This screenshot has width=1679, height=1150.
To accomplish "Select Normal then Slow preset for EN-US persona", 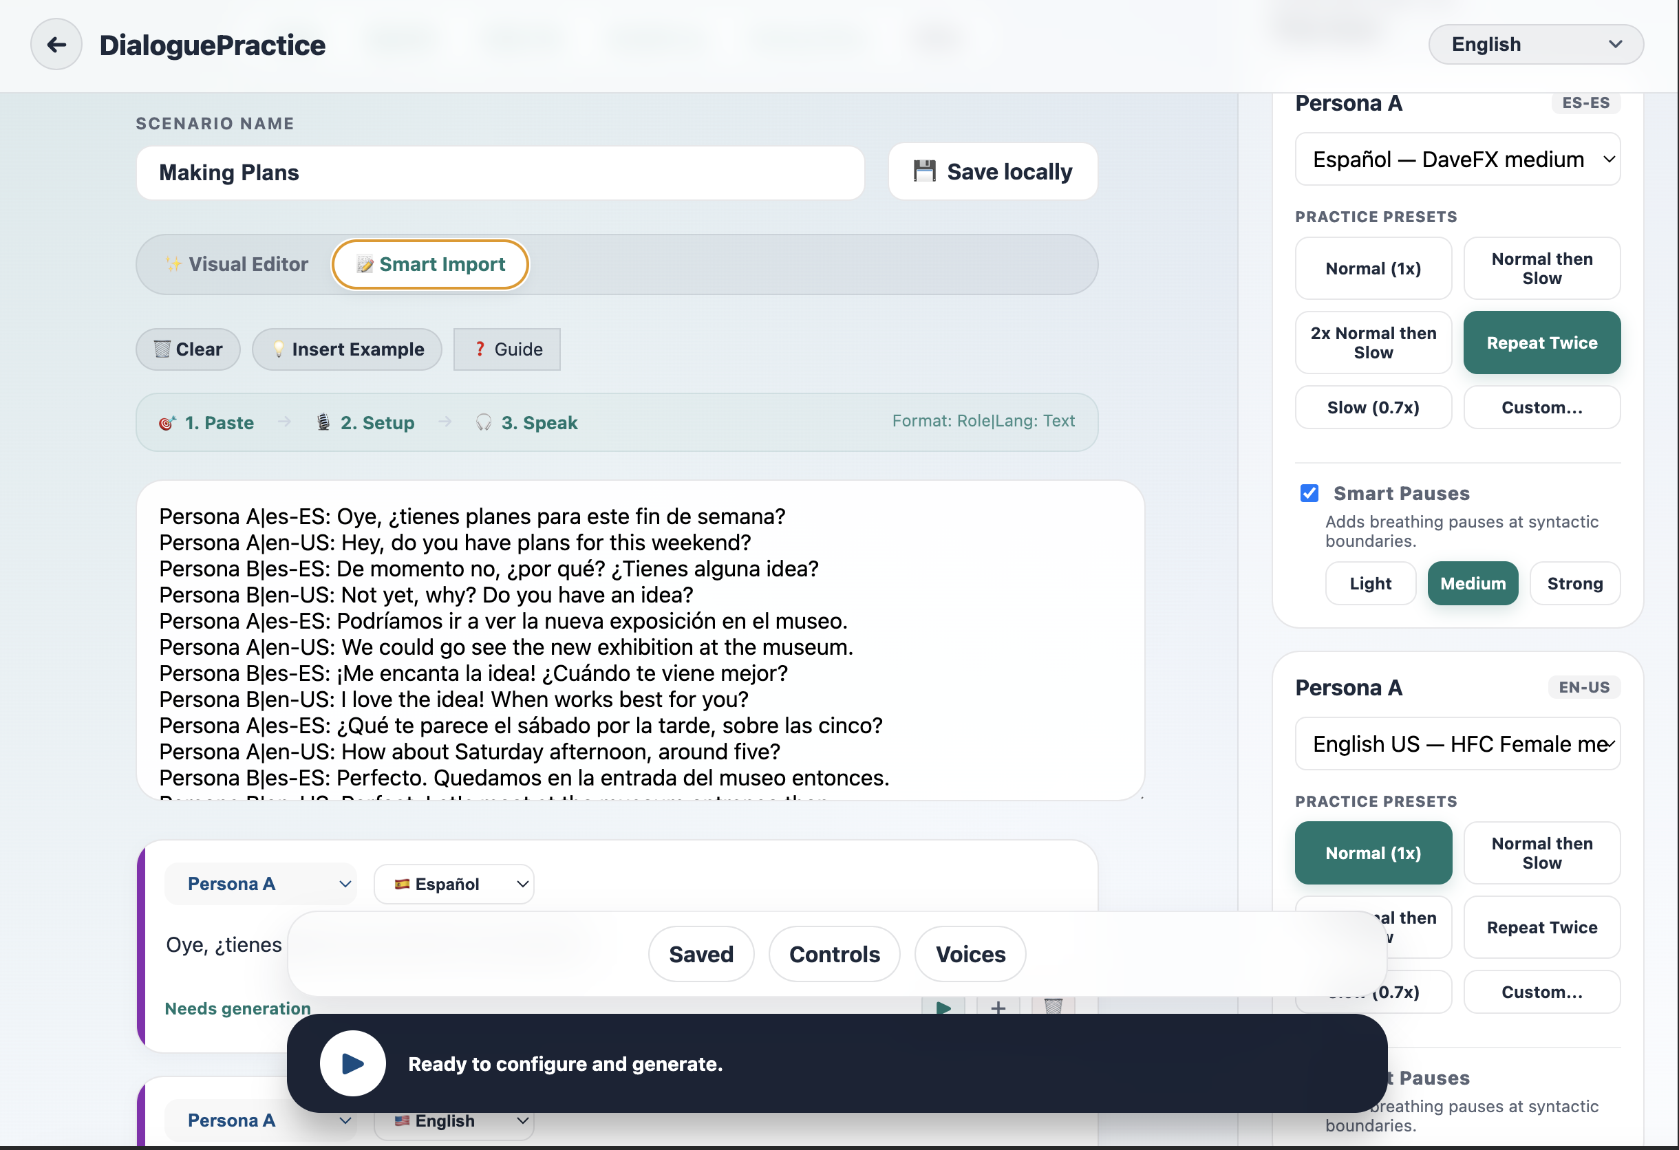I will point(1542,854).
